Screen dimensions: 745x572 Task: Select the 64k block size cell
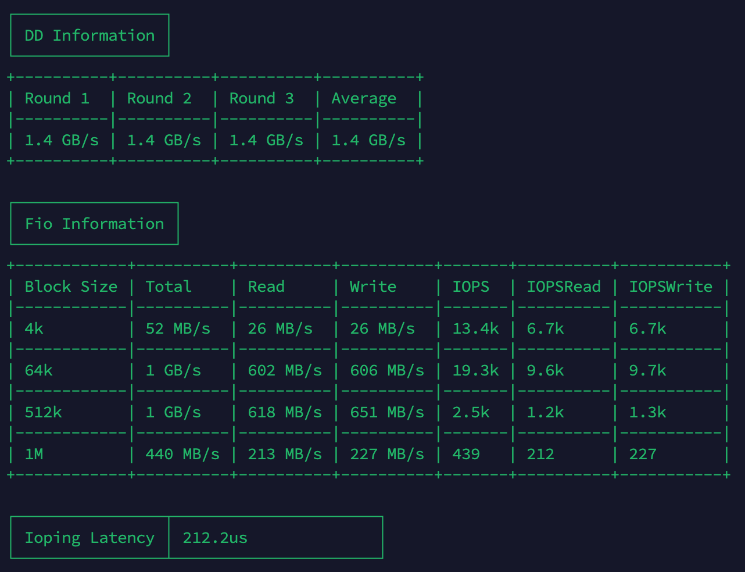tap(39, 370)
